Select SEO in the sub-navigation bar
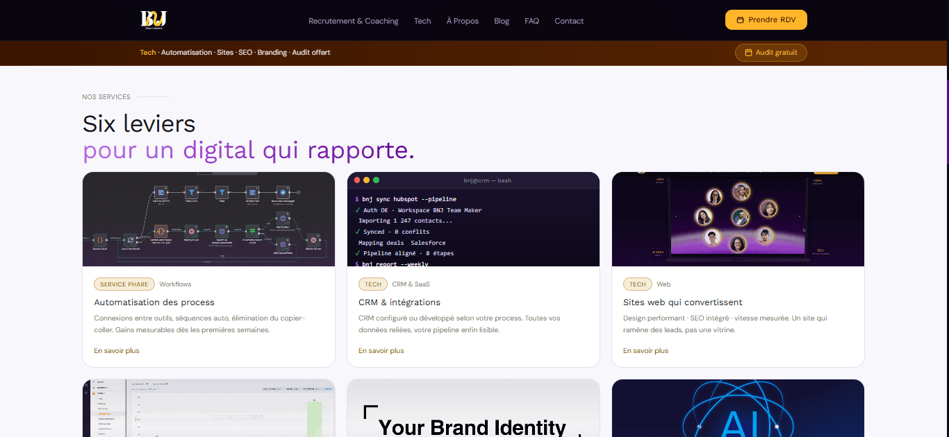This screenshot has width=949, height=437. point(245,53)
